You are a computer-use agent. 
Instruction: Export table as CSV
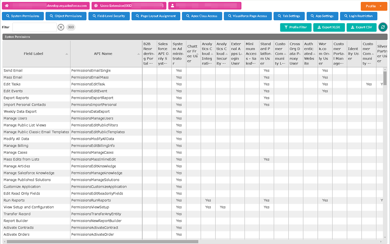pos(361,27)
